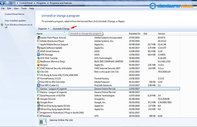This screenshot has height=127, width=197.
Task: Click publisher PolySoft Solutions
Action: point(103,85)
